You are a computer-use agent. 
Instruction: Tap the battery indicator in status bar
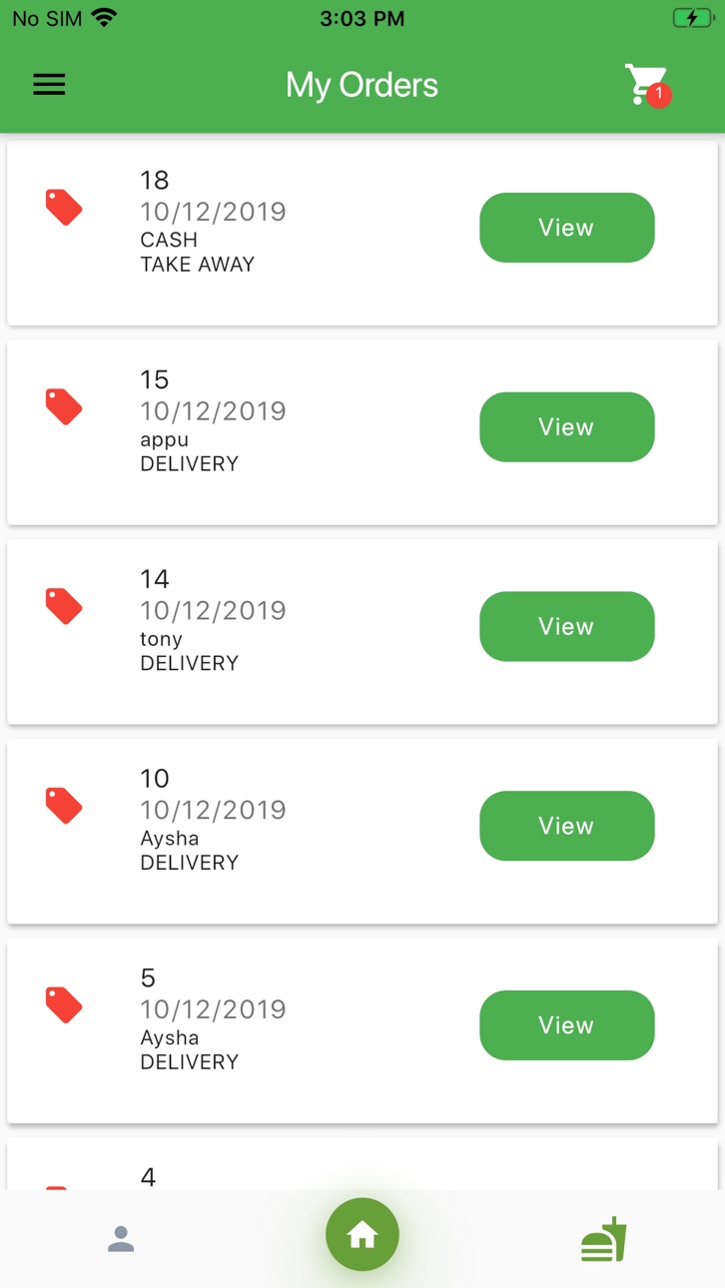coord(692,19)
